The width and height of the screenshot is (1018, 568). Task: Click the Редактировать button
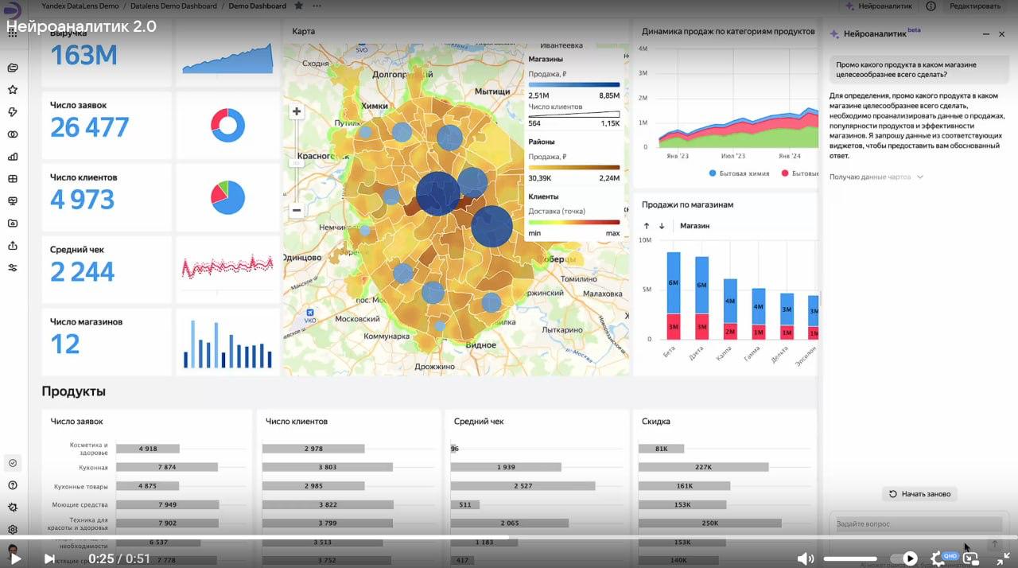coord(974,6)
